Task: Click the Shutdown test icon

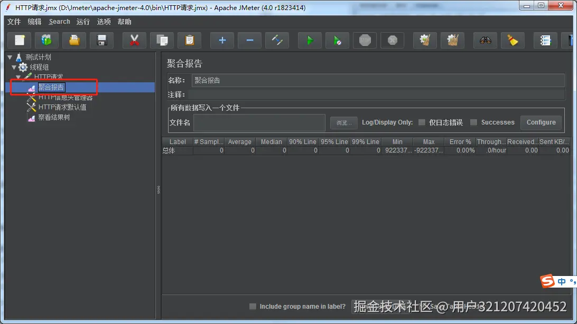Action: coord(393,40)
